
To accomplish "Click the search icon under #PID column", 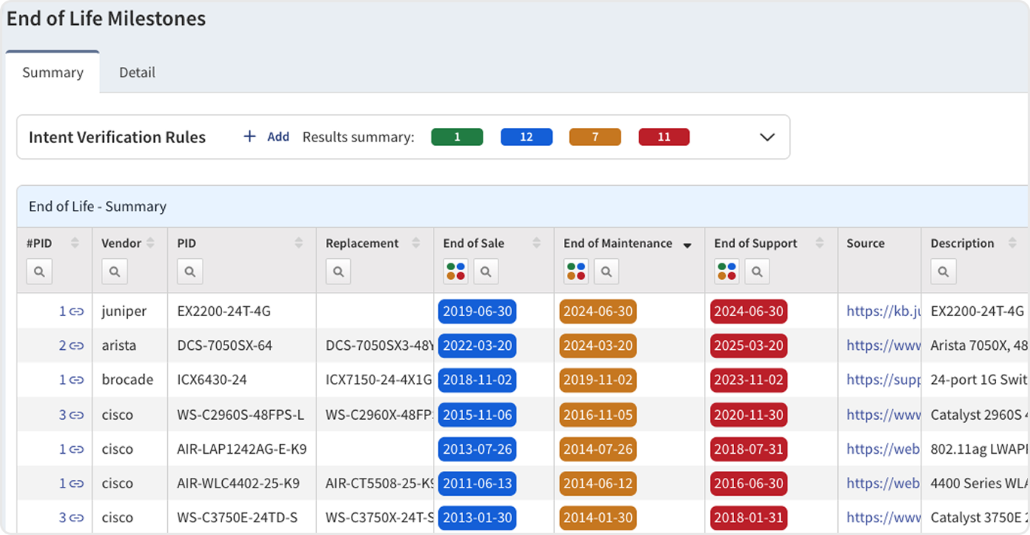I will (x=39, y=272).
